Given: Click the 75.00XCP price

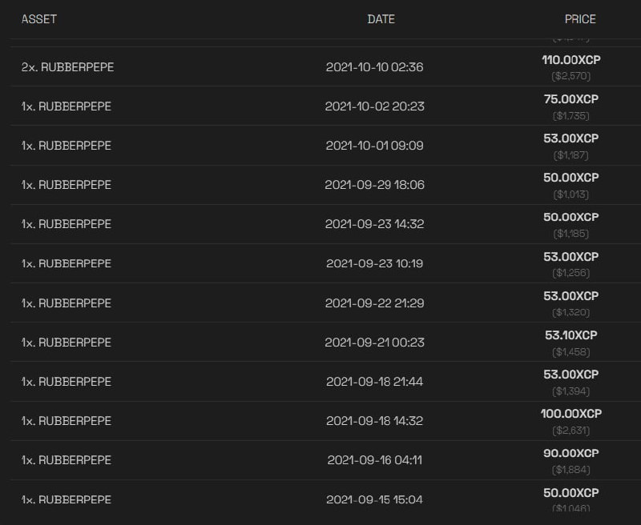Looking at the screenshot, I should pyautogui.click(x=570, y=98).
